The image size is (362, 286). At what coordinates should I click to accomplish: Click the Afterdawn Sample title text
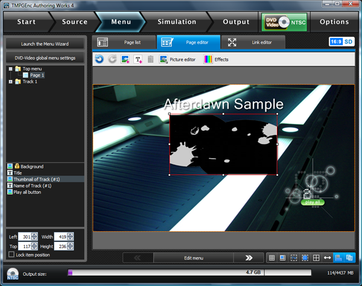click(x=224, y=104)
